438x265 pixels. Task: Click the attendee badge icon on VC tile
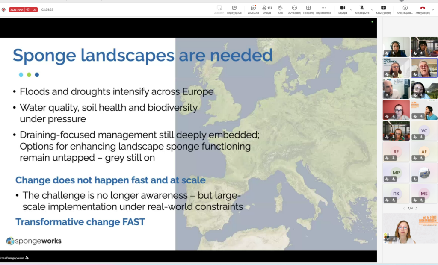tap(415, 137)
